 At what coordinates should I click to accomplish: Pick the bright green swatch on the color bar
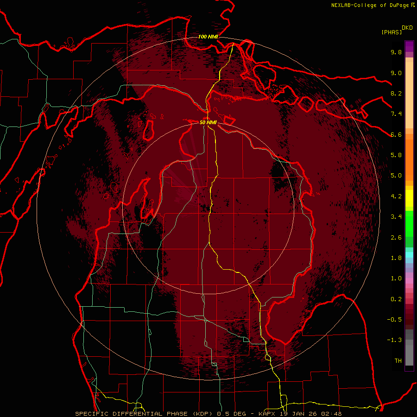(409, 223)
